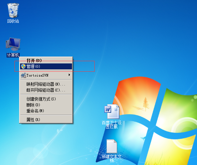Image resolution: width=197 pixels, height=165 pixels.
Task: Click the 回收站 label text
Action: pos(13,21)
